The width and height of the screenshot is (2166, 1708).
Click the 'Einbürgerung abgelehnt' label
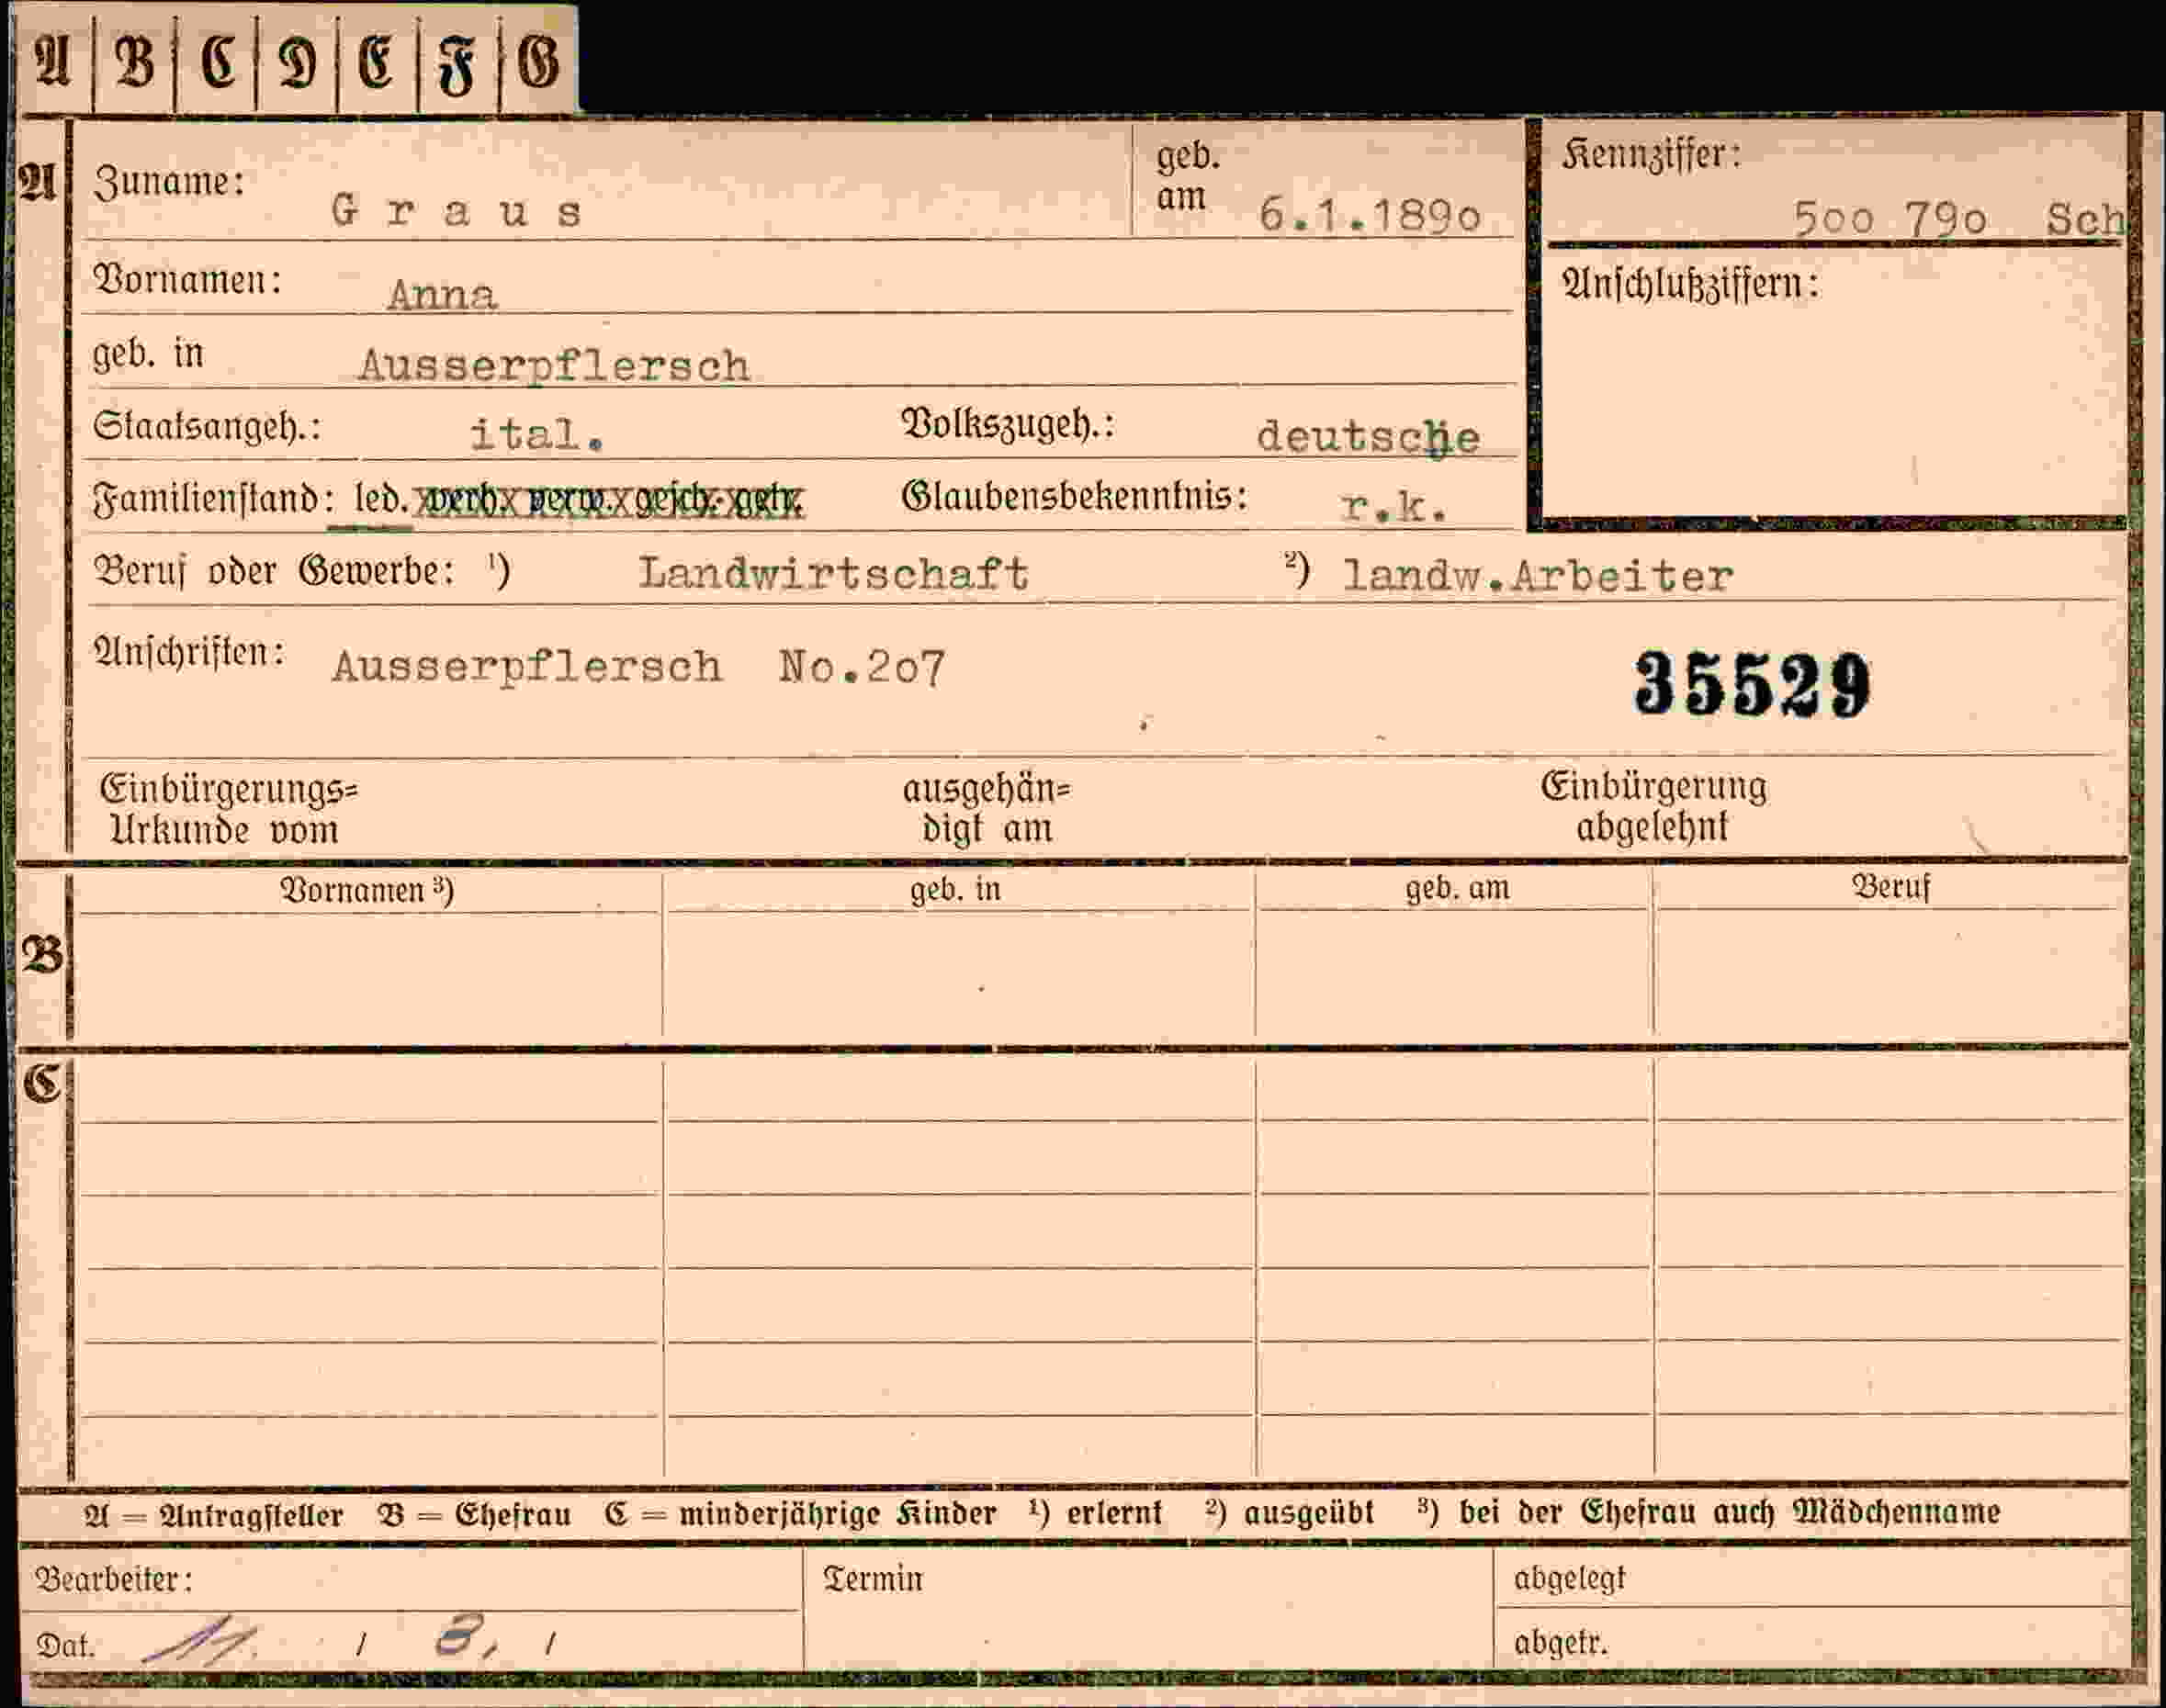(1653, 806)
